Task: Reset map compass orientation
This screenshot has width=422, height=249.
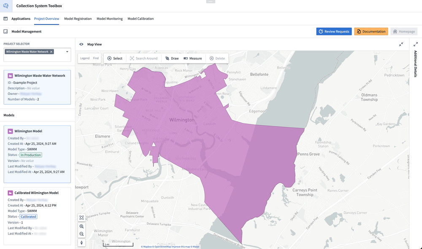Action: coord(81,243)
